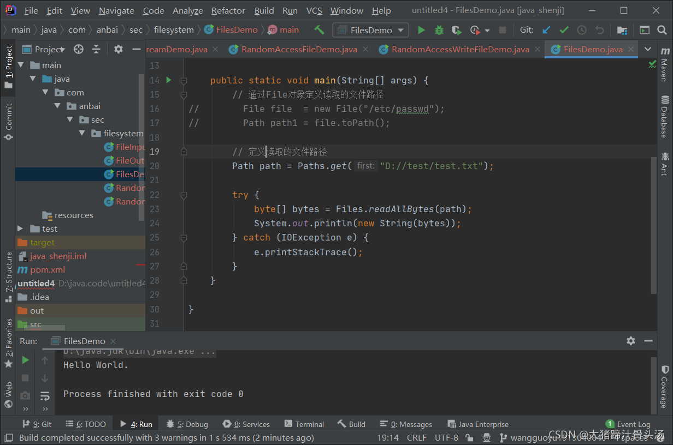Open the Terminal tool window
Viewport: 673px width, 445px height.
pos(304,424)
